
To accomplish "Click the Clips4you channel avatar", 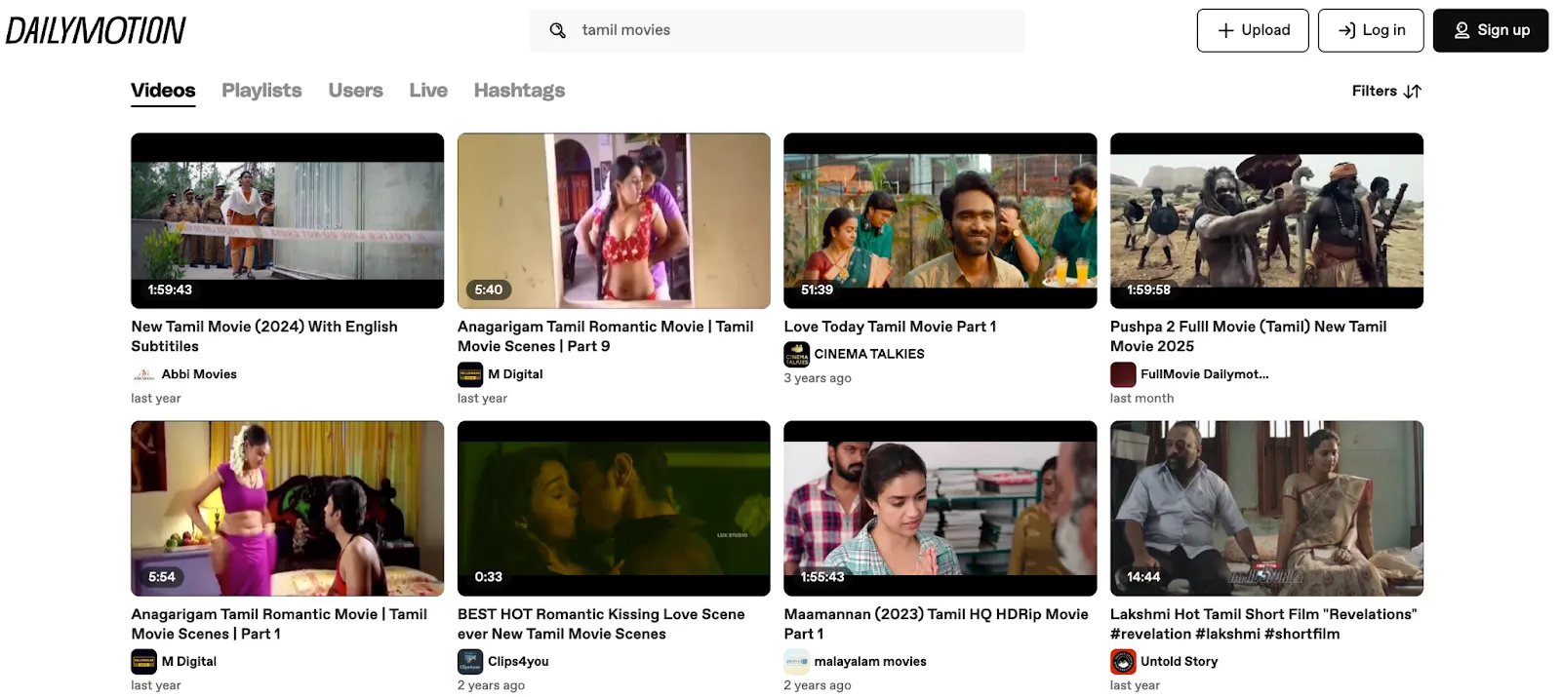I will (x=470, y=662).
